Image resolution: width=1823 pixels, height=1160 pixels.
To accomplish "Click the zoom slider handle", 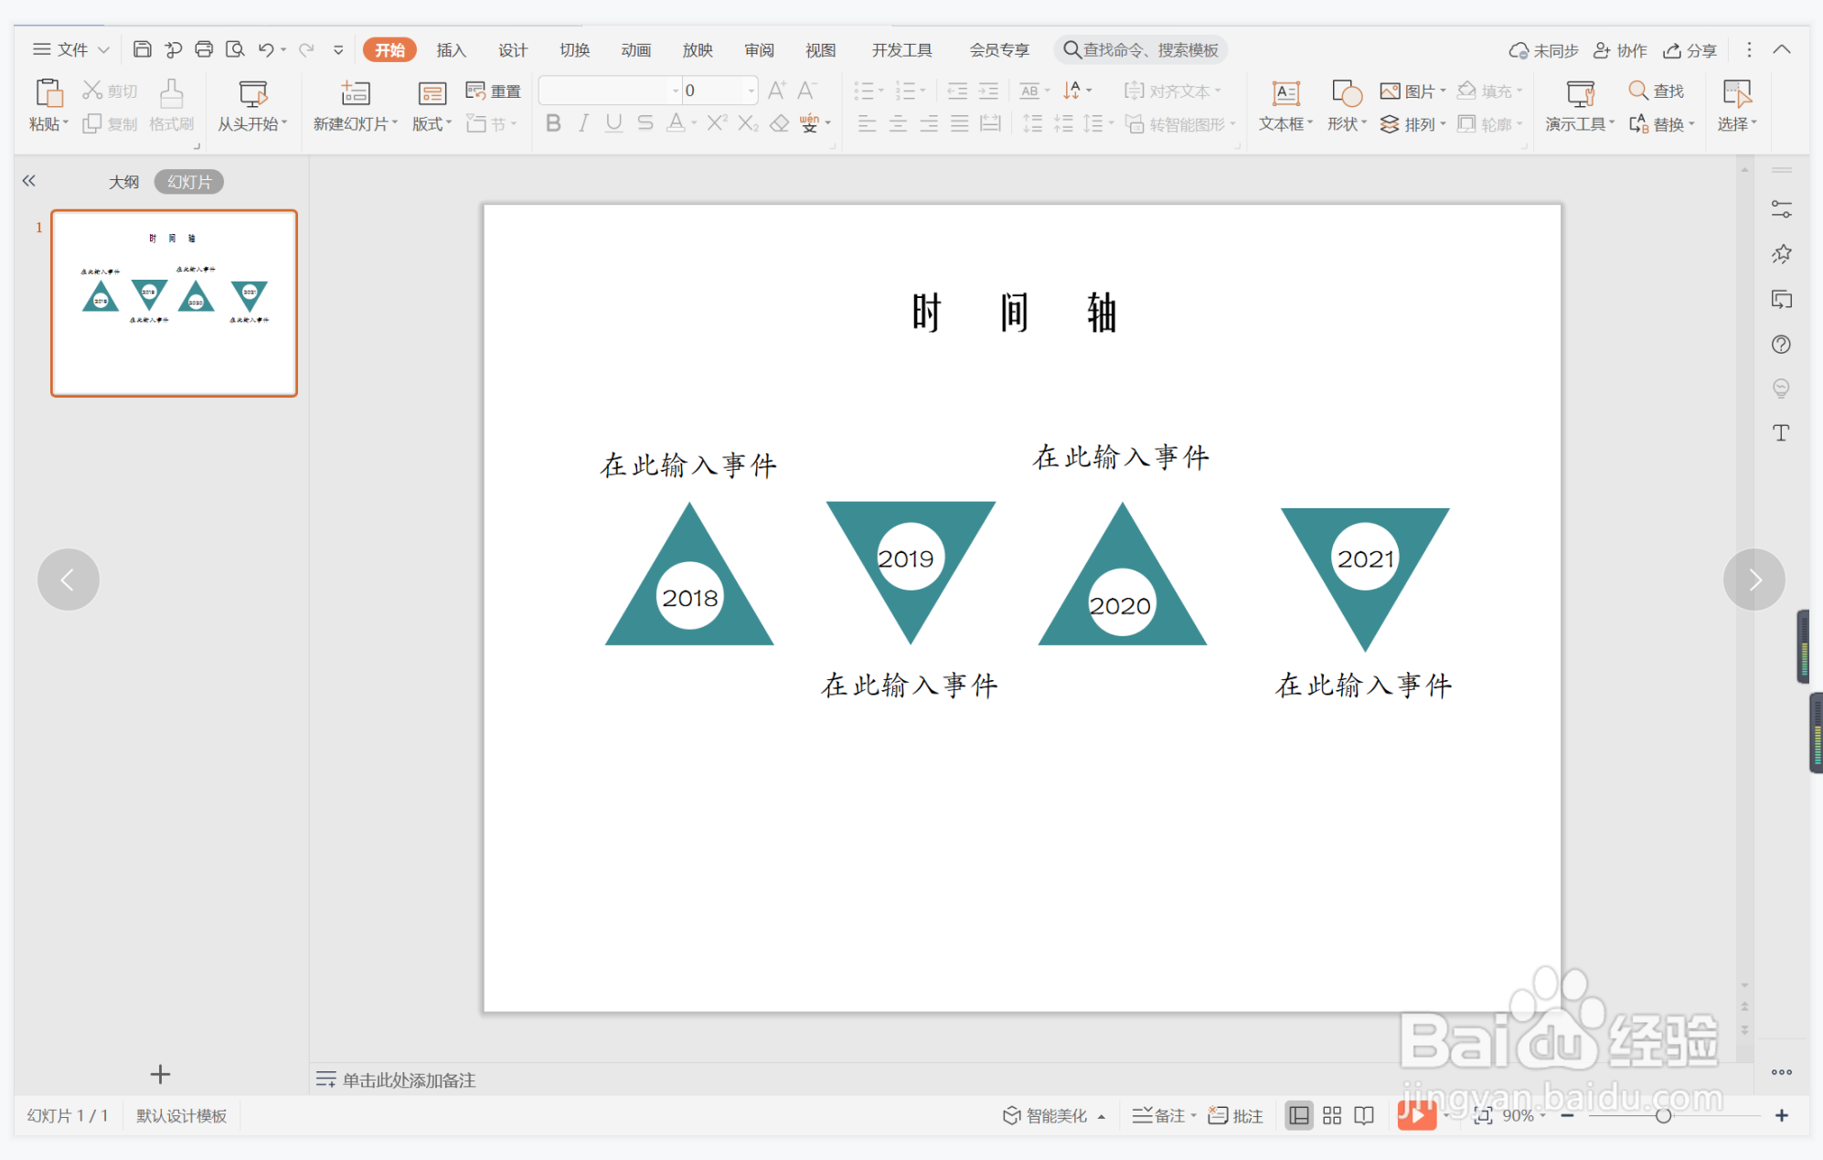I will [x=1663, y=1115].
